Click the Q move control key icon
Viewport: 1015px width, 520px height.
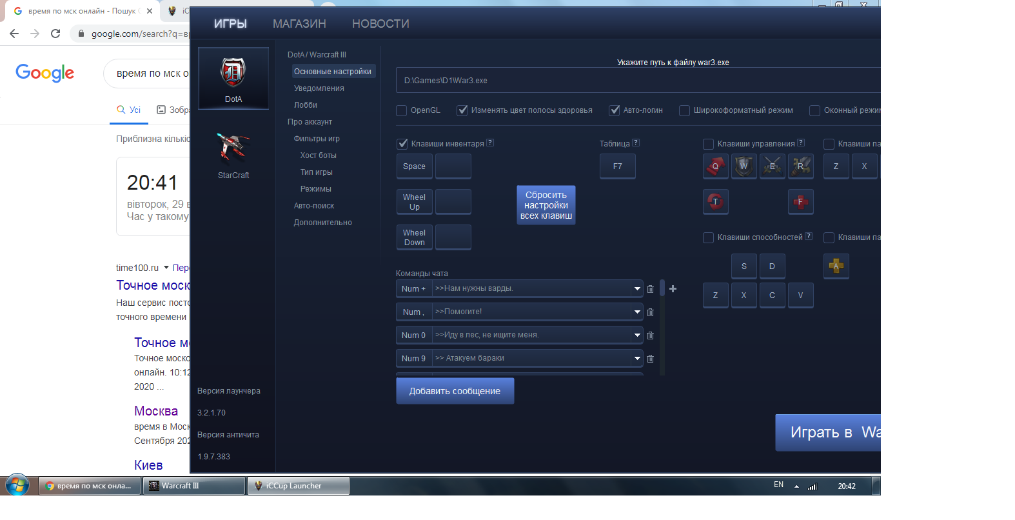(x=715, y=166)
